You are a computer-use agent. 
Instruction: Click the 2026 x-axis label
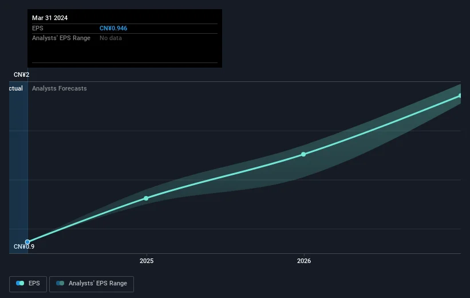pos(304,261)
